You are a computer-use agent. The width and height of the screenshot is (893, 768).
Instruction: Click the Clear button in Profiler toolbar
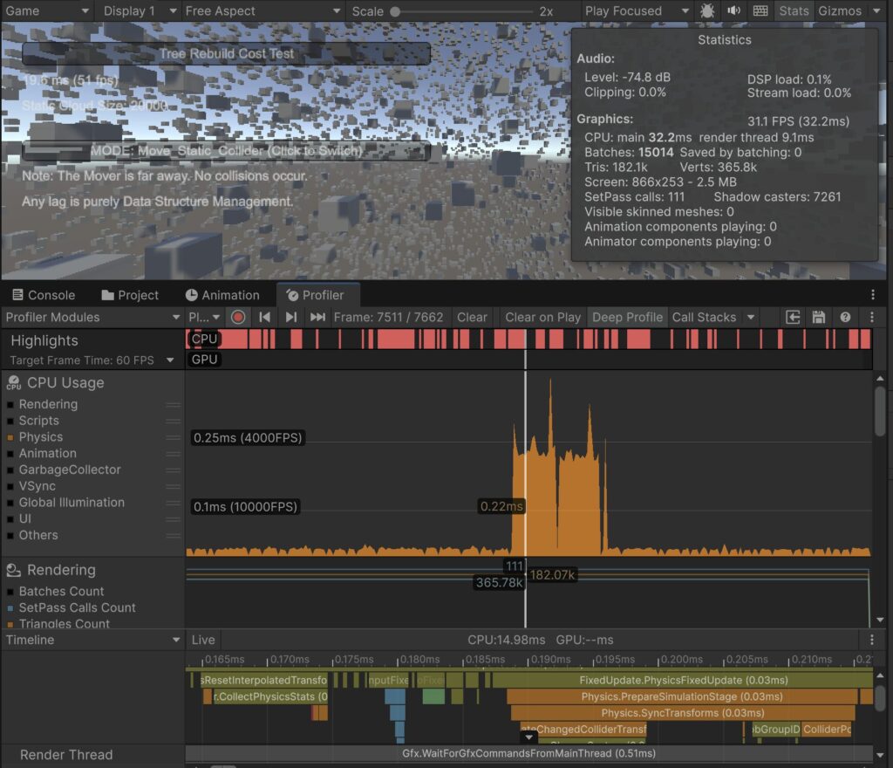coord(472,317)
